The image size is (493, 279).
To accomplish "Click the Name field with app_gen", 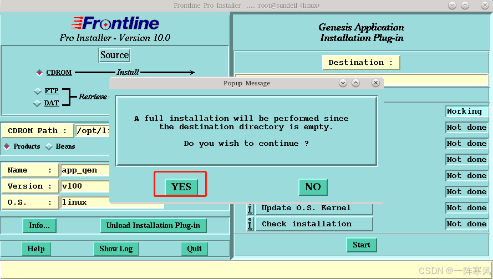I will coord(85,170).
